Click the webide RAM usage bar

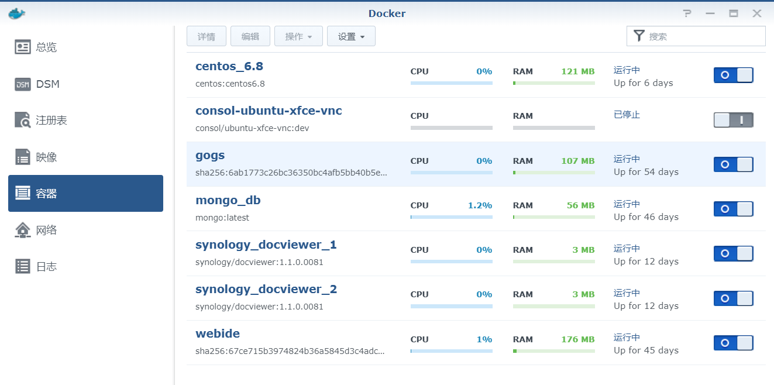click(554, 351)
